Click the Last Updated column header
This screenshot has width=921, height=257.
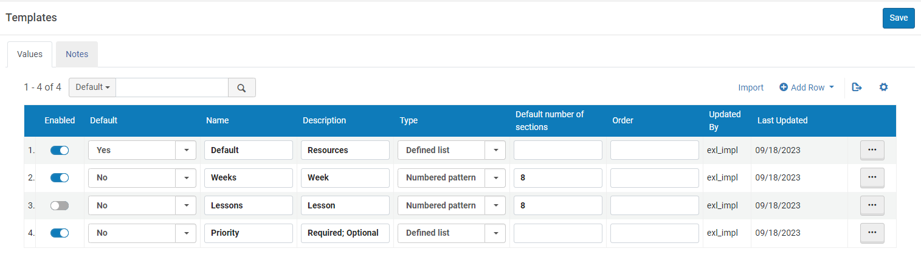pos(782,120)
